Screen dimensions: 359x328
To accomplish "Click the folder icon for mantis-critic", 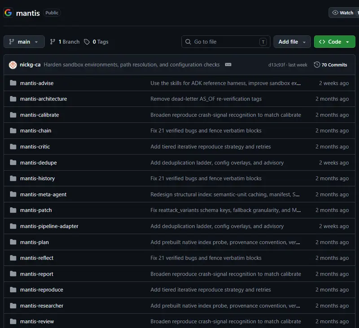I will [13, 147].
